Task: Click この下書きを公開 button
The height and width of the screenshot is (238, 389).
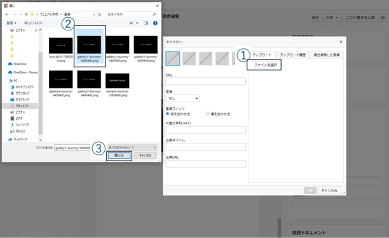Action: [x=360, y=18]
